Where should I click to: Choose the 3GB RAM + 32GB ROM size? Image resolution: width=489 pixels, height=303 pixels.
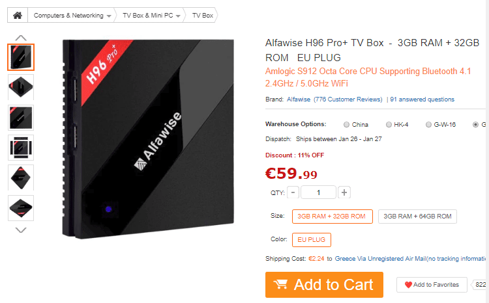click(x=332, y=217)
